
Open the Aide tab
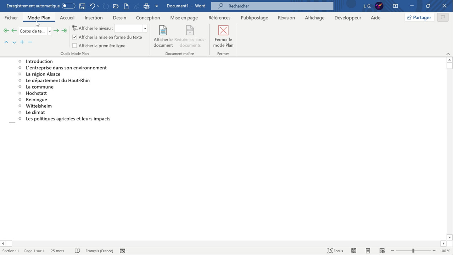pos(375,18)
